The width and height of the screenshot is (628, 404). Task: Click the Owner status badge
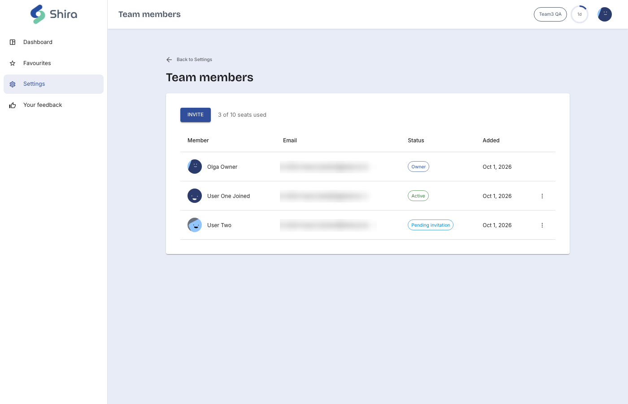(x=419, y=167)
